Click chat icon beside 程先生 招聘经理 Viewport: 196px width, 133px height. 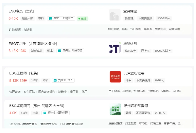coord(45,113)
